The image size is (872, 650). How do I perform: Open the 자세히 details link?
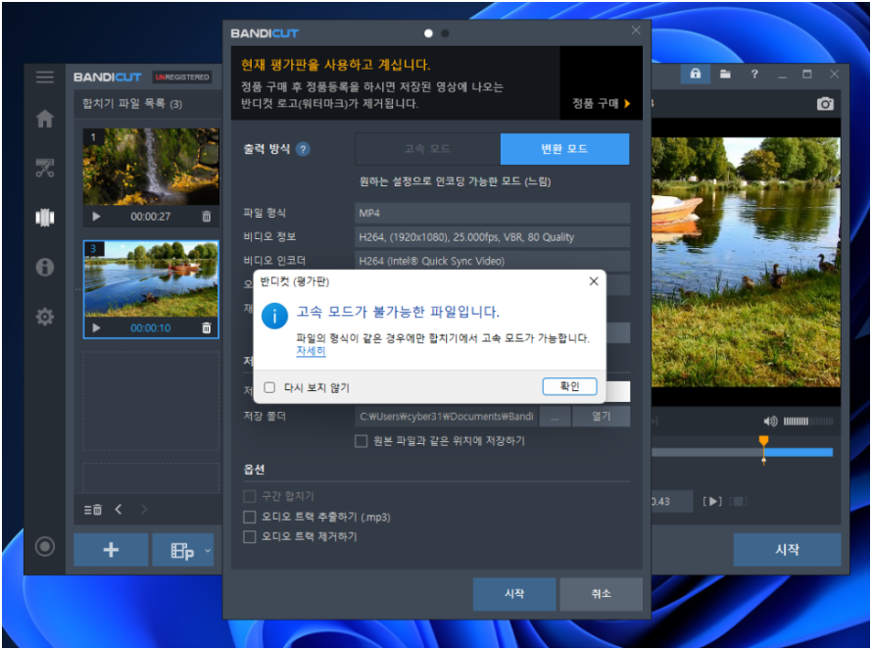pos(311,351)
